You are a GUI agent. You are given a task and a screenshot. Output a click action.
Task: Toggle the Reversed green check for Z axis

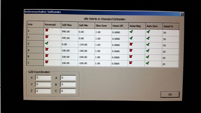47,43
